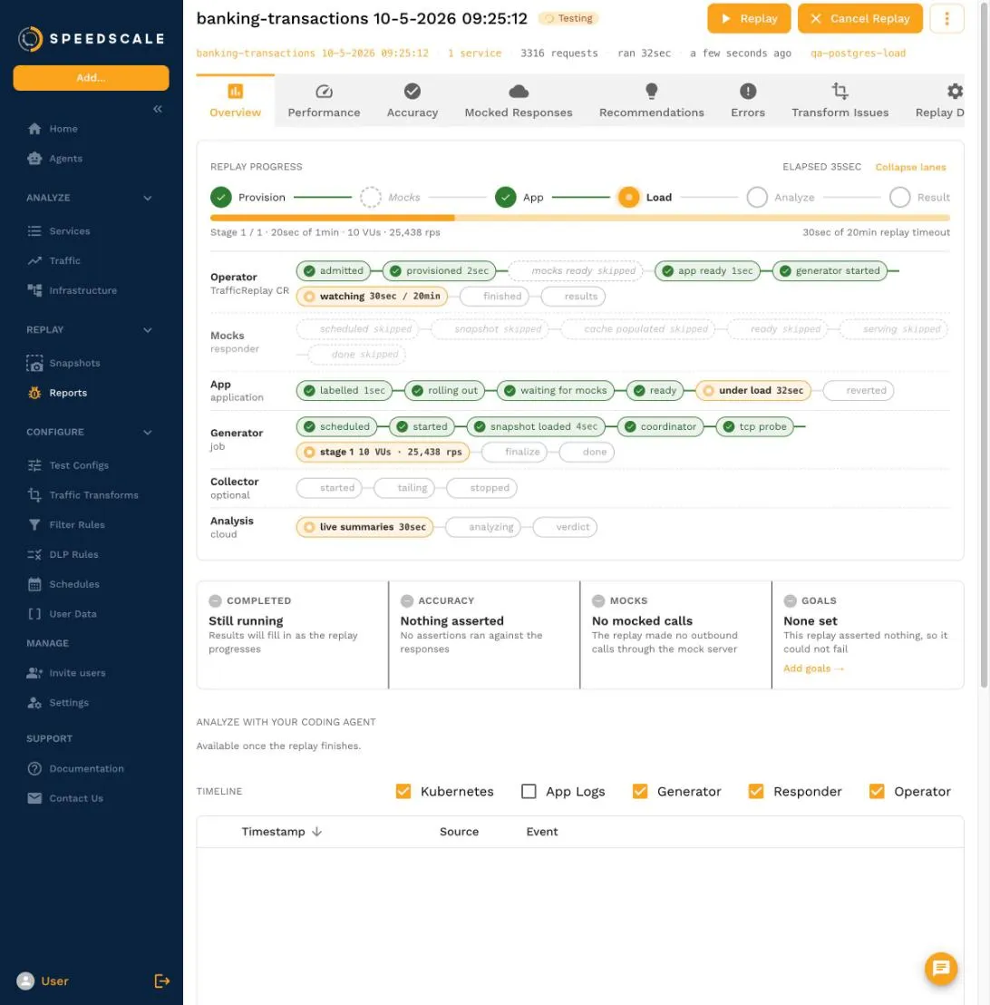Click the replay progress bar
Image resolution: width=990 pixels, height=1005 pixels.
580,218
